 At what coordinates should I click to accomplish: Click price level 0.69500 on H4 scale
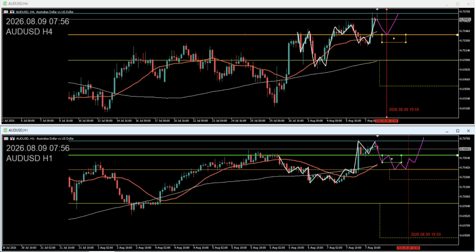click(x=466, y=89)
